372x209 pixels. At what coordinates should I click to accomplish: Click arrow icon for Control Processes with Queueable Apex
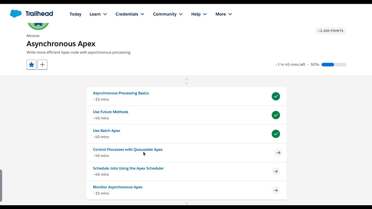click(x=278, y=153)
